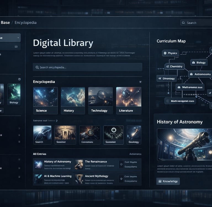Click the magnifier icon in the top Search box
Viewport: 212px width, 207px height.
183,23
